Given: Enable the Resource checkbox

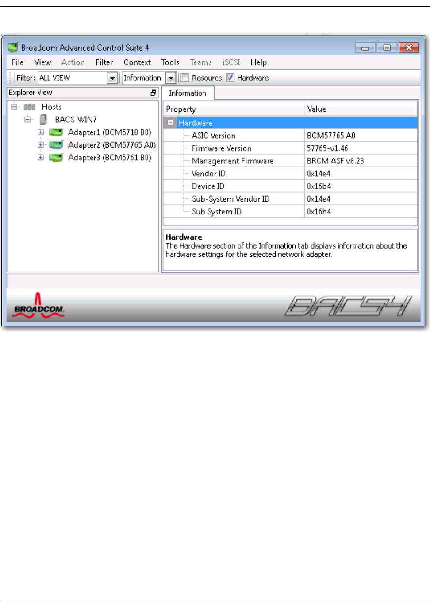Looking at the screenshot, I should [185, 78].
